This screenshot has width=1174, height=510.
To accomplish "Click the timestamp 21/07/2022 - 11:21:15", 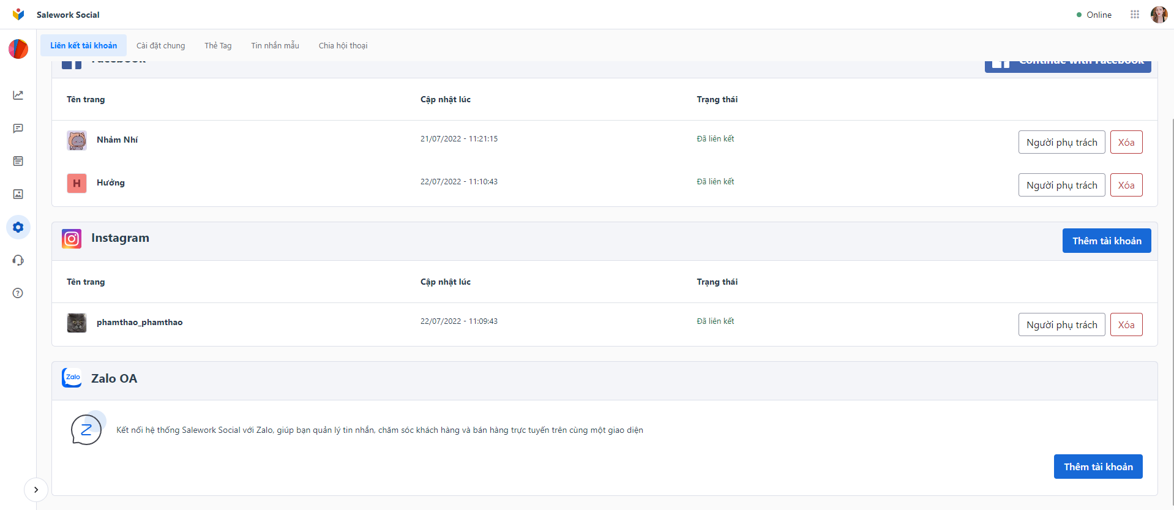I will tap(459, 139).
